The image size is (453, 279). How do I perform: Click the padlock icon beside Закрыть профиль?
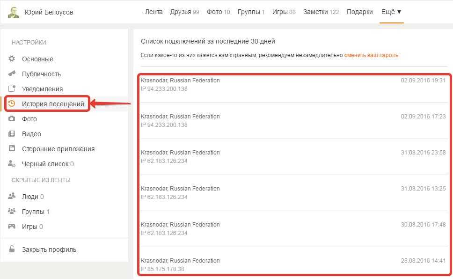point(12,249)
